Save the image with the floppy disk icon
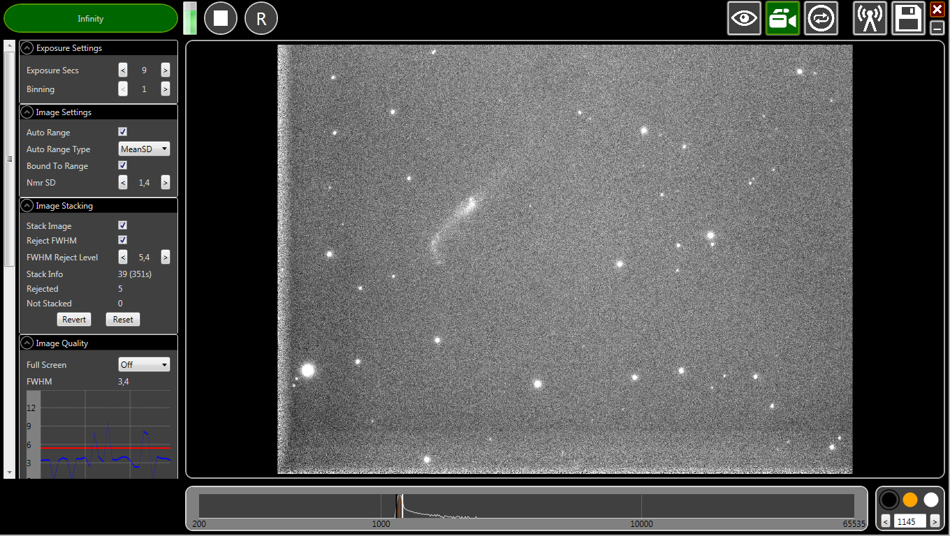Screen dimensions: 950x536 coord(908,18)
